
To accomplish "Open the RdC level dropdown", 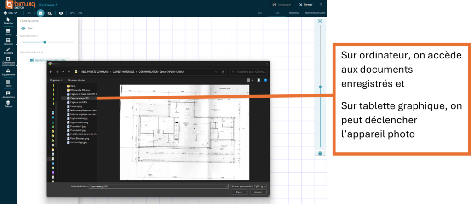I will (x=10, y=13).
